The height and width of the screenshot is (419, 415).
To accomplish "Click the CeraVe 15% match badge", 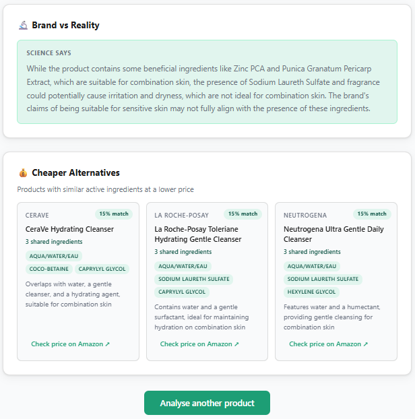I will pyautogui.click(x=114, y=214).
